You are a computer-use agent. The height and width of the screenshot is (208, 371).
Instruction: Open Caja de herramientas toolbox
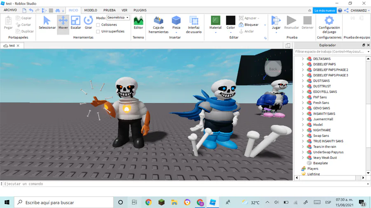(159, 25)
